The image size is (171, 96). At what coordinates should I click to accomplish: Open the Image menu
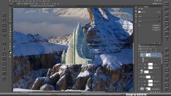20,1
